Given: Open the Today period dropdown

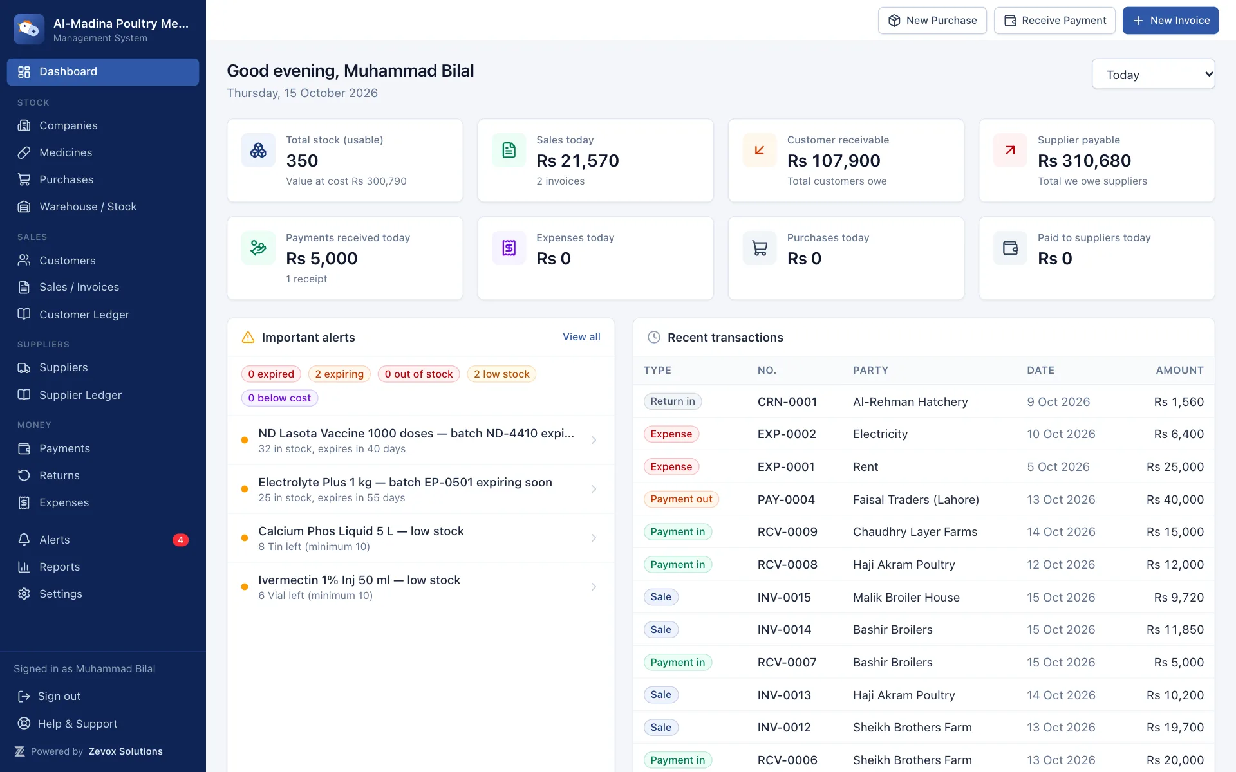Looking at the screenshot, I should [x=1153, y=75].
